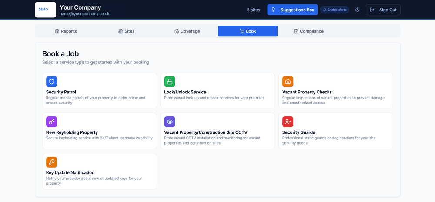Sign Out of the account

point(383,10)
